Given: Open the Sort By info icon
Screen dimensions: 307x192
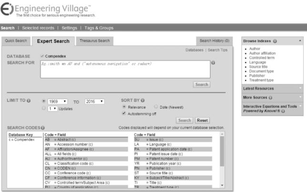Looking at the screenshot, I should coord(143,100).
